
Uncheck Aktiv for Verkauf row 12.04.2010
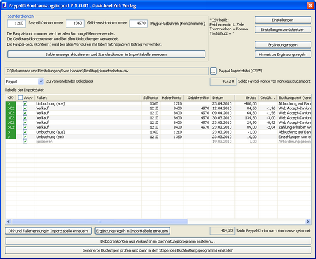click(x=25, y=108)
